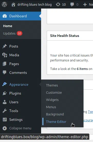Click the Pages icon in sidebar
This screenshot has height=142, width=93.
[x=5, y=64]
